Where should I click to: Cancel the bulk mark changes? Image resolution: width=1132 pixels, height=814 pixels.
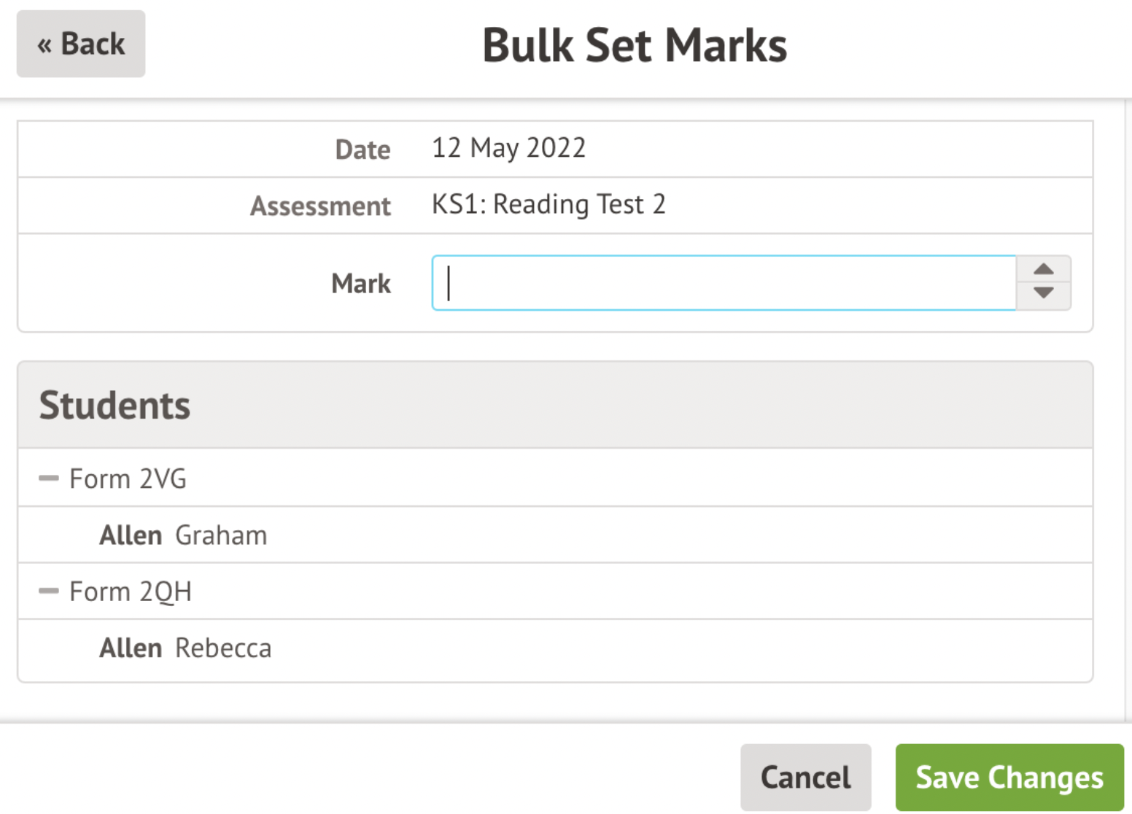pyautogui.click(x=805, y=777)
